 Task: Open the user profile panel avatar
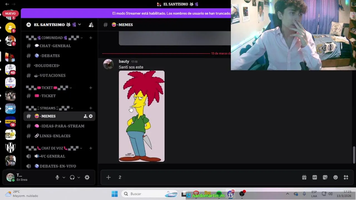pos(10,177)
